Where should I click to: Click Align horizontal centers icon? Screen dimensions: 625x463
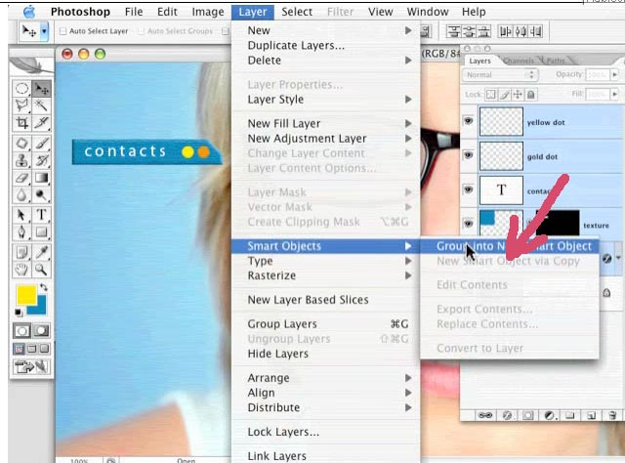point(521,31)
